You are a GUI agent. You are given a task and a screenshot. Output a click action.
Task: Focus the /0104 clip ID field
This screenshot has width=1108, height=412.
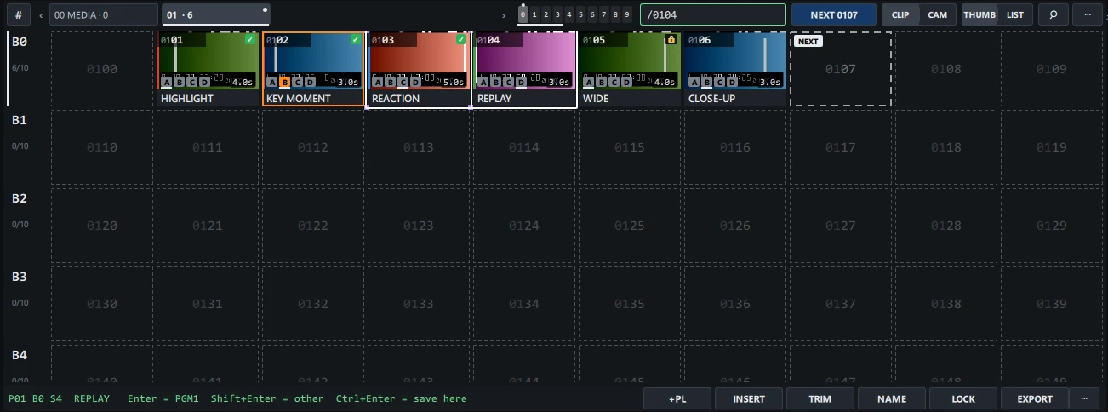713,14
